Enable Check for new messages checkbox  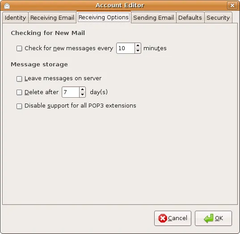19,48
